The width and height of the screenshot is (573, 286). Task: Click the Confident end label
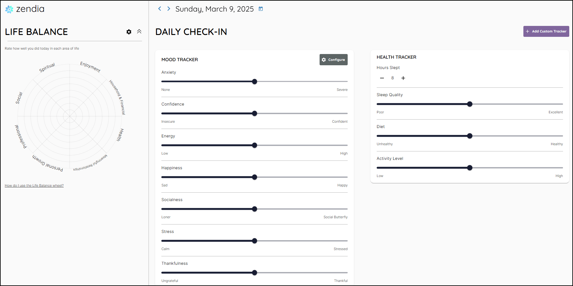tap(340, 121)
